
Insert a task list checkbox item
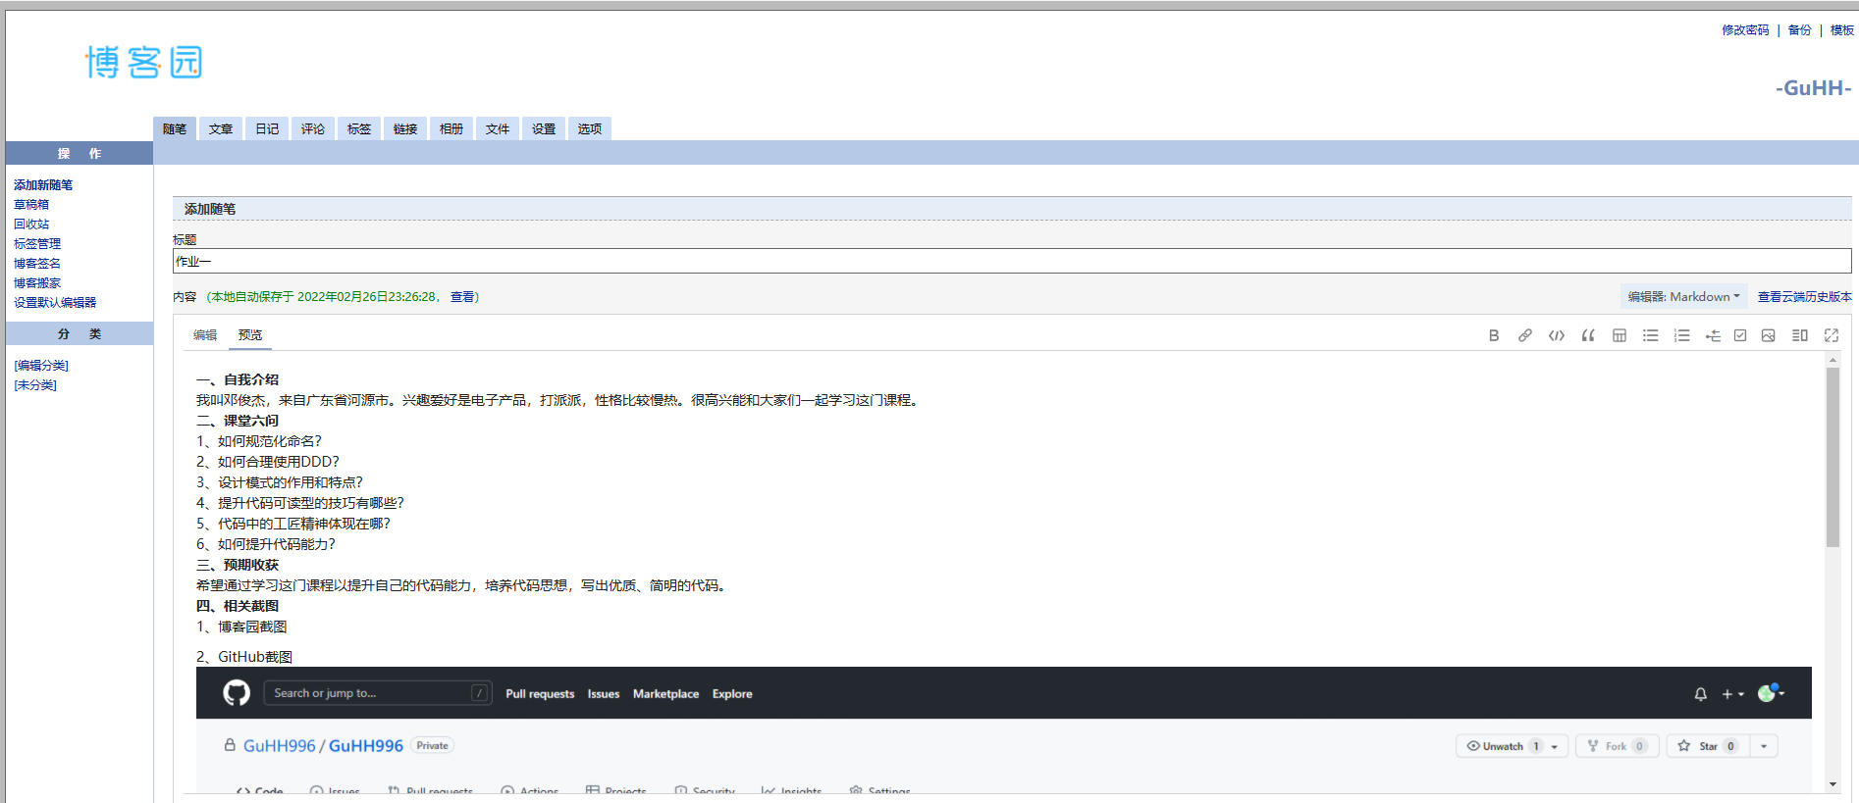pos(1740,335)
